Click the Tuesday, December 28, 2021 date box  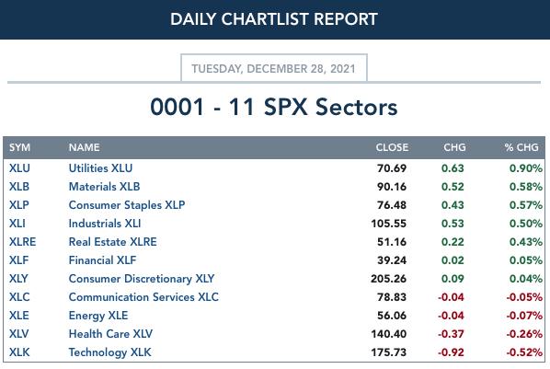point(274,68)
